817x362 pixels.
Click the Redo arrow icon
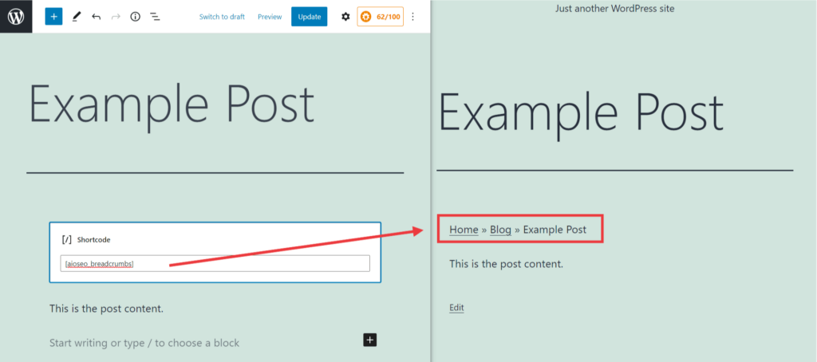pyautogui.click(x=116, y=17)
